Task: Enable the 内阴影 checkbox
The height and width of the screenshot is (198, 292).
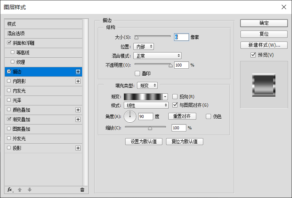Action: (9, 81)
